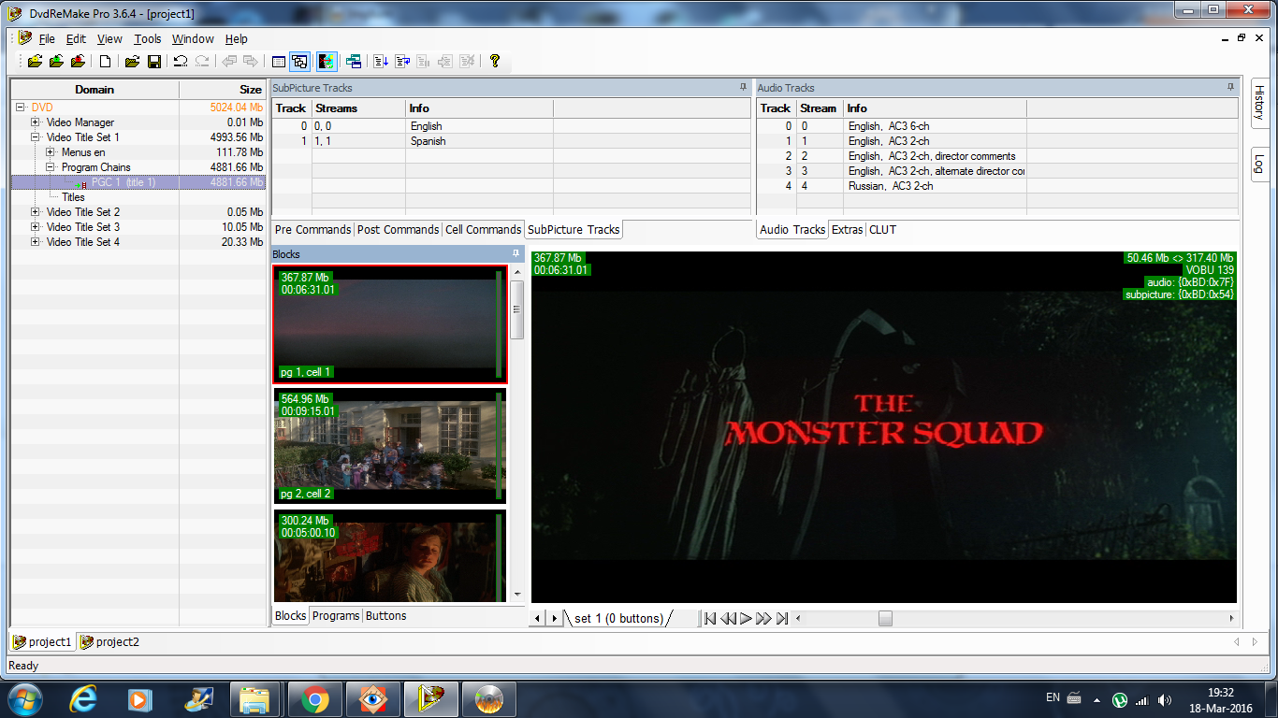This screenshot has height=718, width=1278.
Task: Select the Titles tree item
Action: (73, 197)
